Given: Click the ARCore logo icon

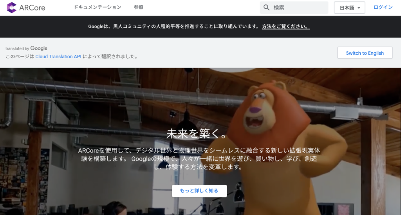Looking at the screenshot, I should point(11,7).
